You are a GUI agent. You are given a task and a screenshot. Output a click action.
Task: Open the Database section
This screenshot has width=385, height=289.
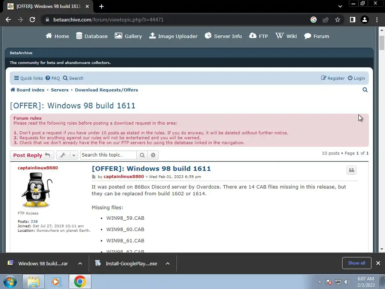pos(92,36)
